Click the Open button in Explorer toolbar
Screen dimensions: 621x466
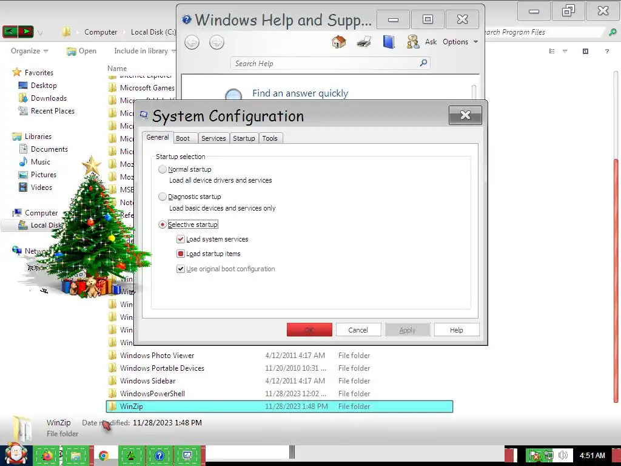82,51
